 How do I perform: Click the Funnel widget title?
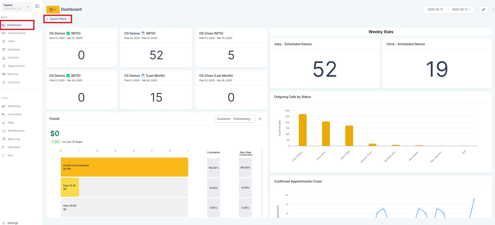coord(54,119)
